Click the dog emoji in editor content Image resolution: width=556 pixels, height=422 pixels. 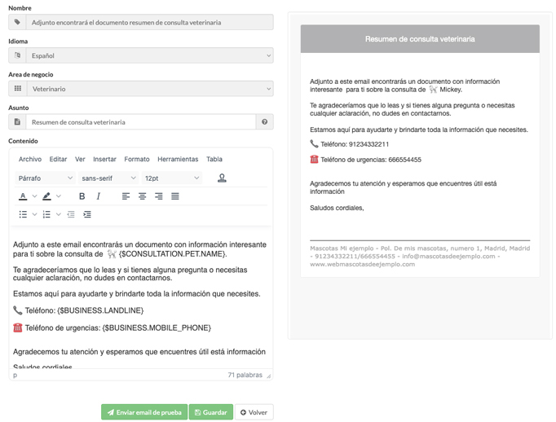point(112,253)
